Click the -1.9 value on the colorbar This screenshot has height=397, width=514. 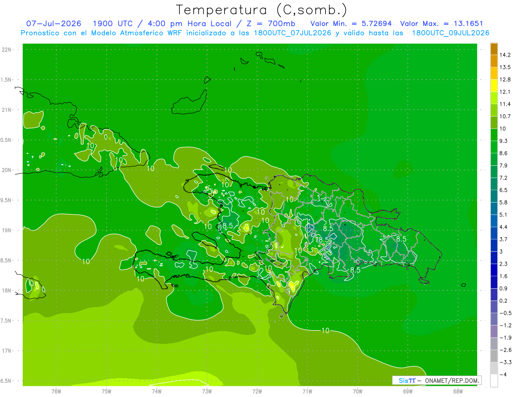[505, 337]
